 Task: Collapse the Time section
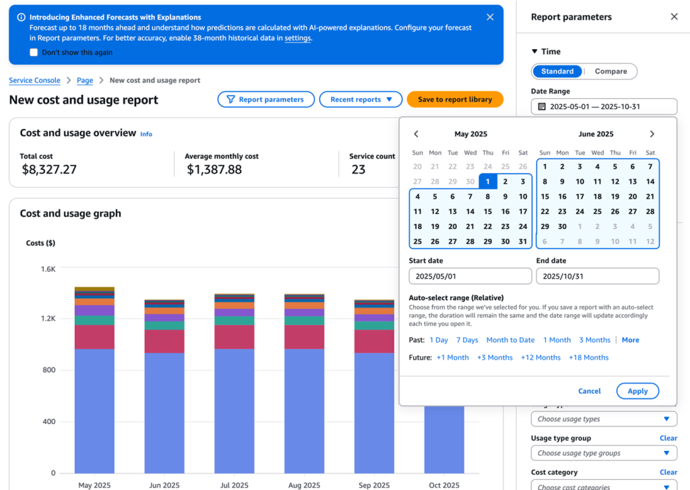535,52
